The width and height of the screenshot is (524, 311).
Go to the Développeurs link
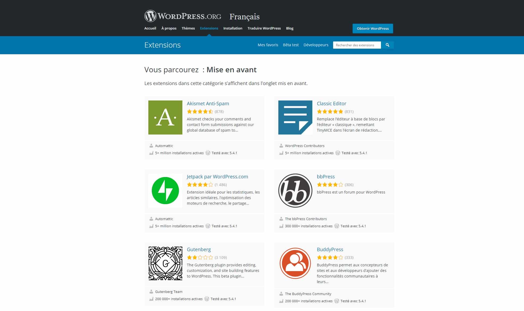pos(316,45)
